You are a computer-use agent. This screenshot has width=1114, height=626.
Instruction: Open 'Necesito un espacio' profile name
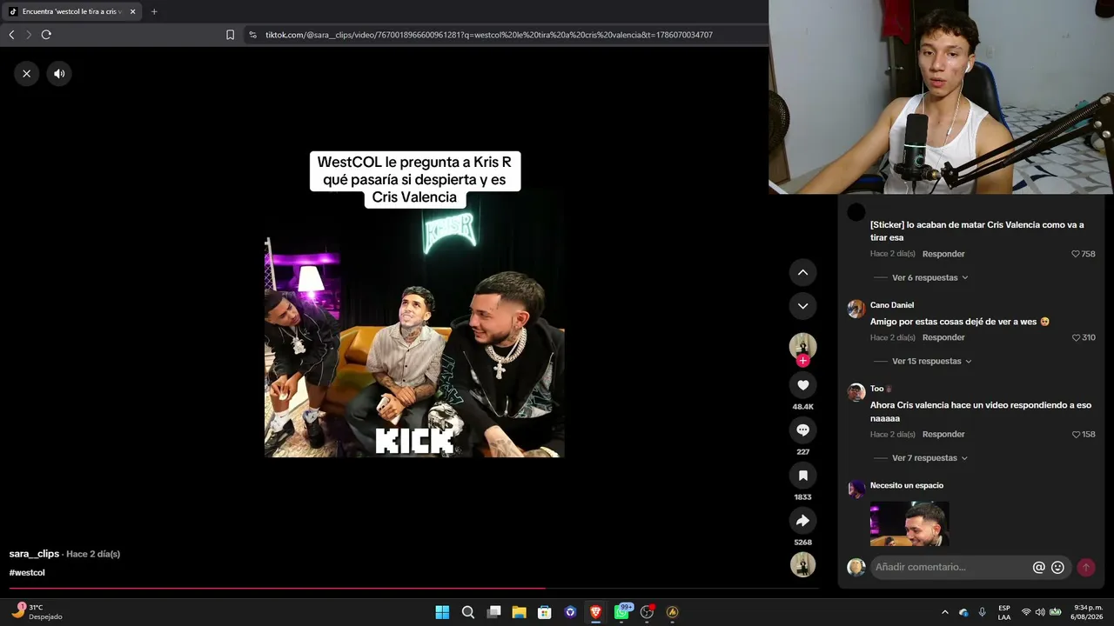pyautogui.click(x=907, y=485)
